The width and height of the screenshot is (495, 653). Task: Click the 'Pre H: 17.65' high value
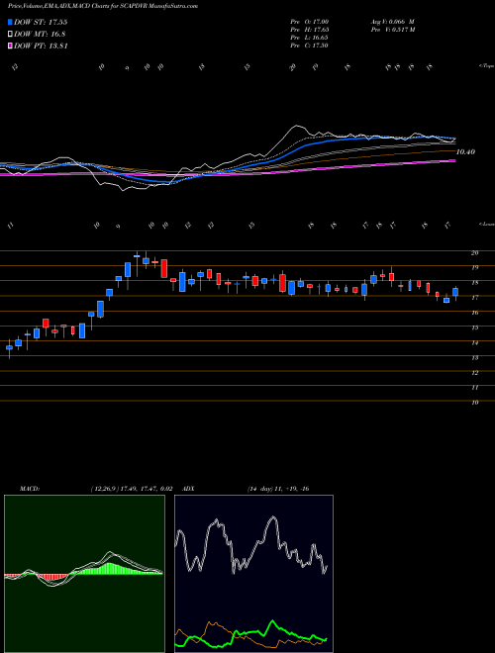tap(311, 30)
